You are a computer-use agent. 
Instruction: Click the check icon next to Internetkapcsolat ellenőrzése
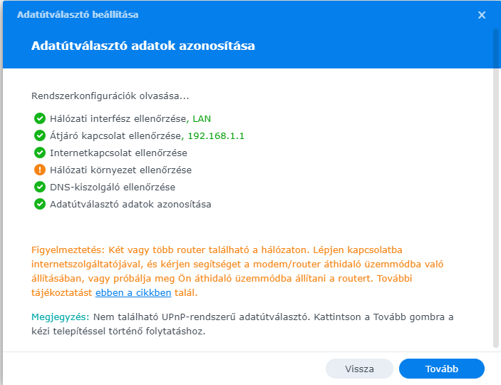click(x=40, y=153)
